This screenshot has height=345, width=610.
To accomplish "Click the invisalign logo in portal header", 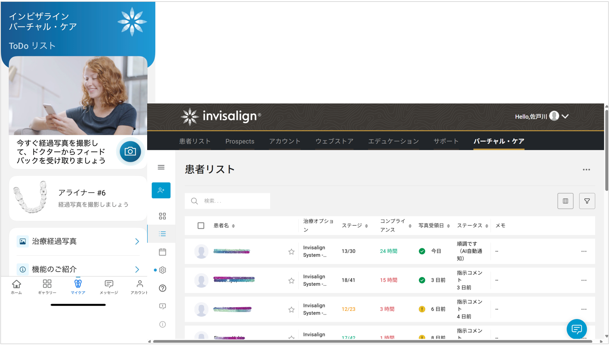I will click(x=221, y=117).
